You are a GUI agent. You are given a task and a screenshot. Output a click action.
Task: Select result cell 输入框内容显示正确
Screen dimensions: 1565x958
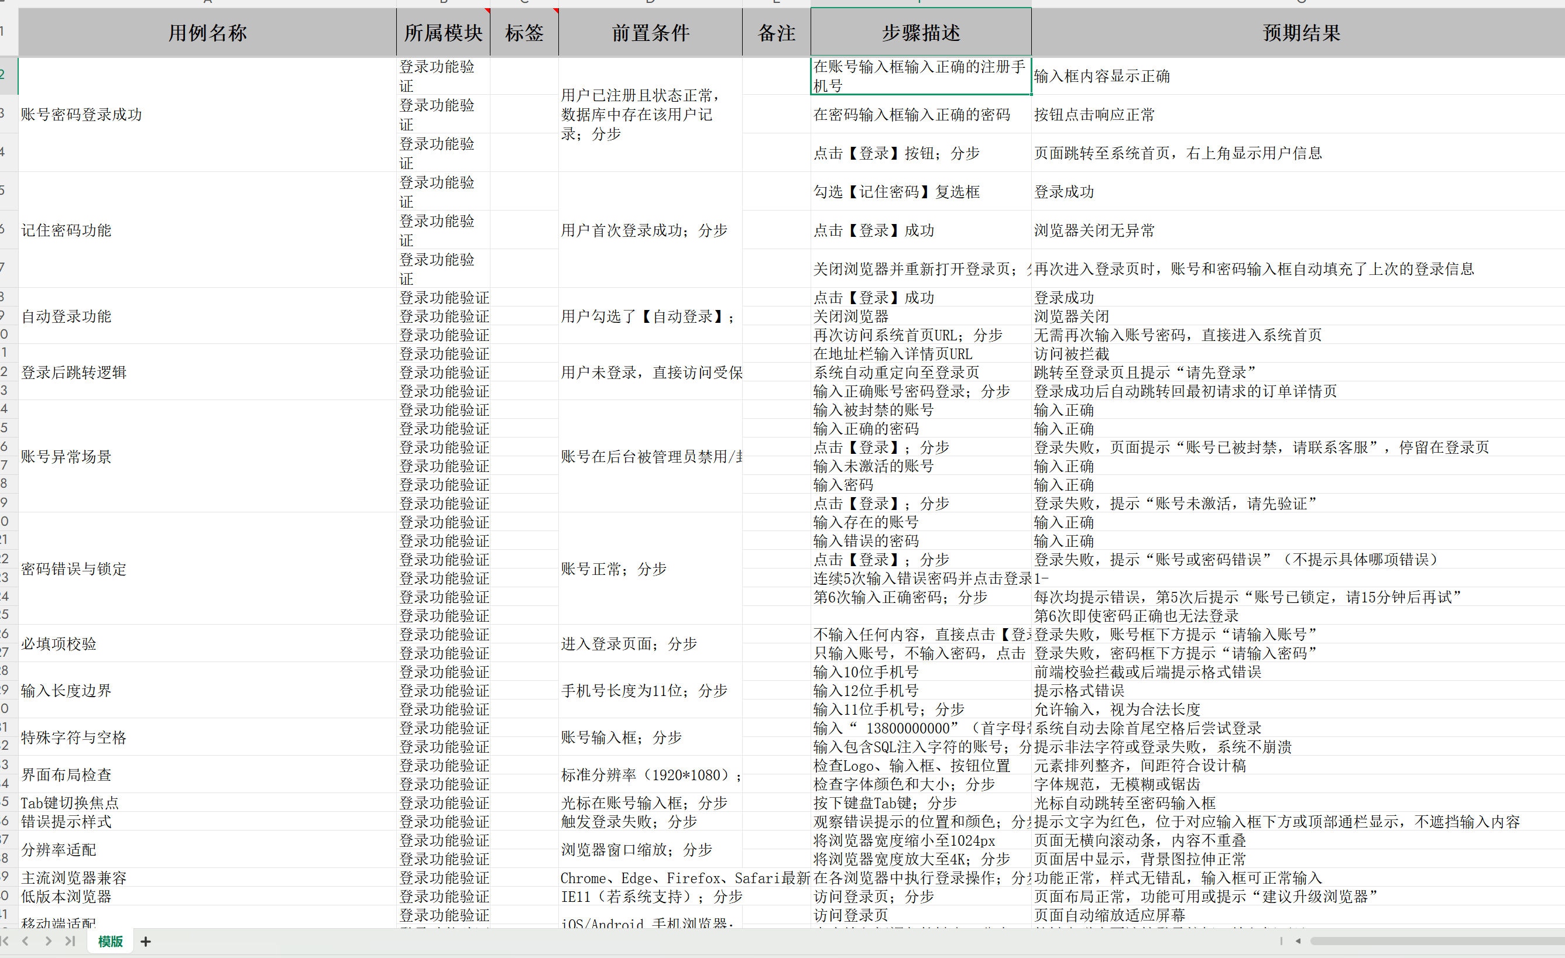[x=1298, y=76]
